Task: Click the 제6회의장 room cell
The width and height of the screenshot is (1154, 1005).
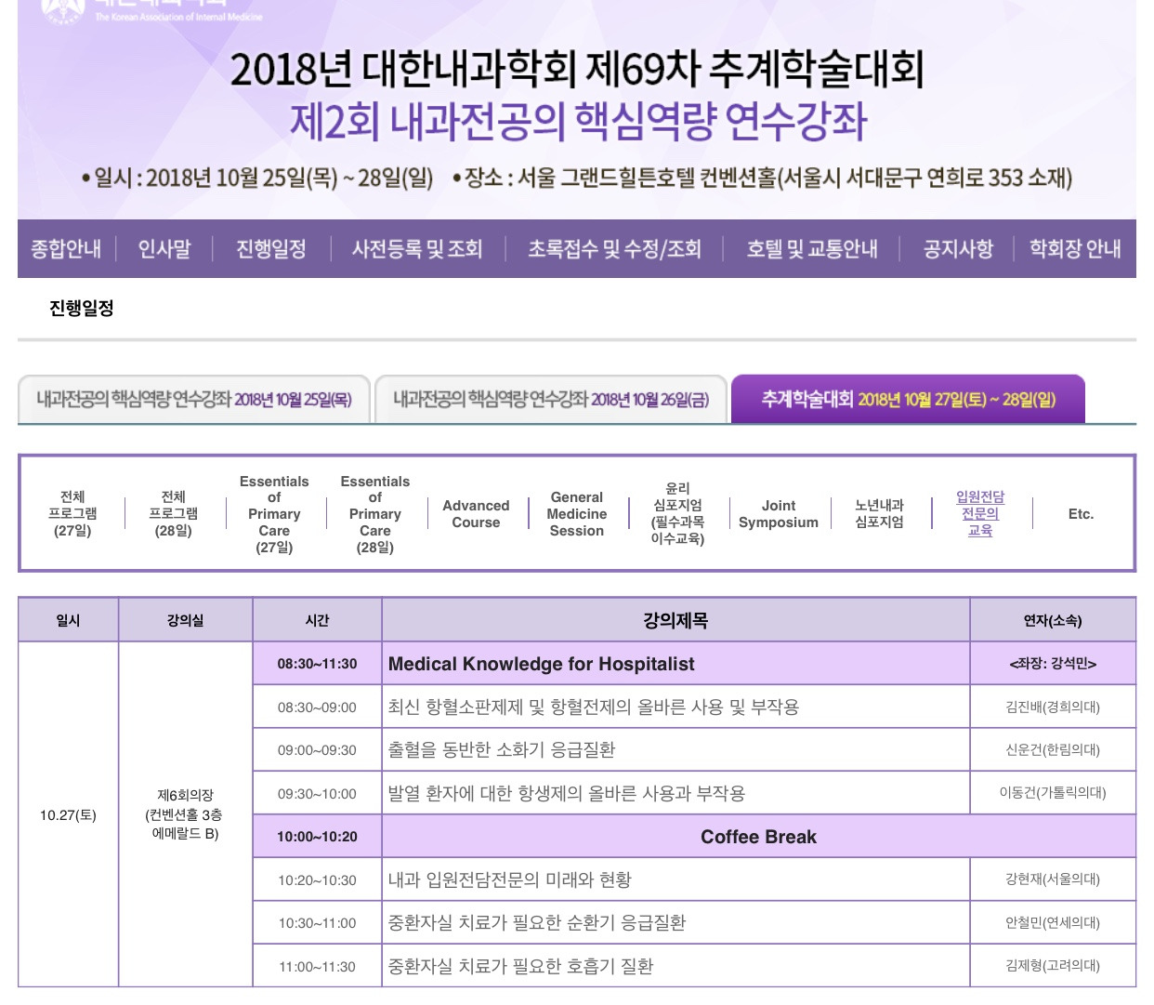Action: click(186, 814)
